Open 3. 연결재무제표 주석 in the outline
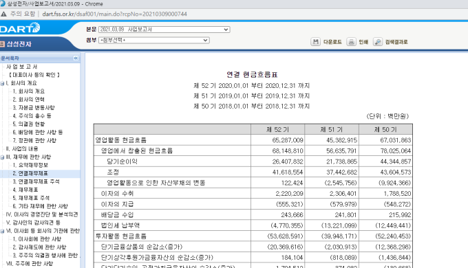 click(36, 181)
